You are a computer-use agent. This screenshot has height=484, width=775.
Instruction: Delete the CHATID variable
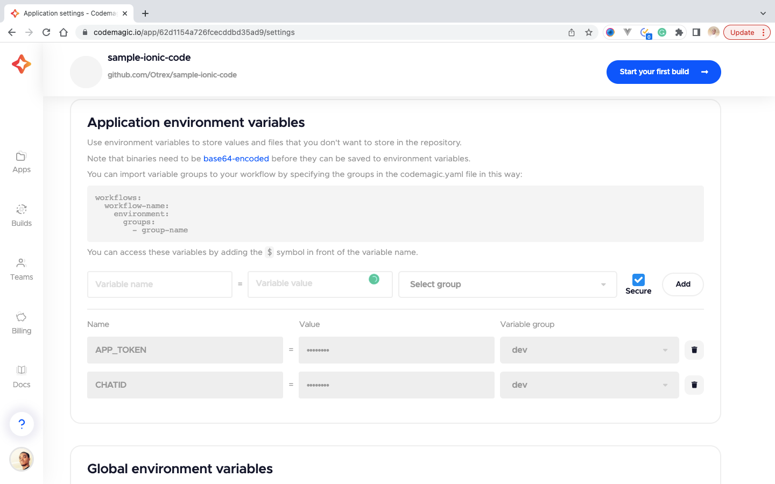[x=694, y=385]
